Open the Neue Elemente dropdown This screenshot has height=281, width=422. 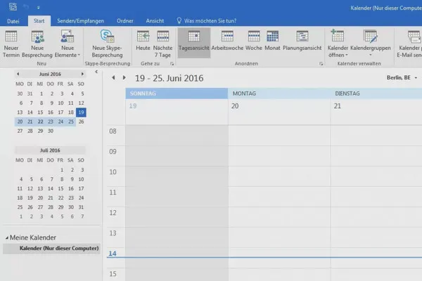[x=68, y=44]
